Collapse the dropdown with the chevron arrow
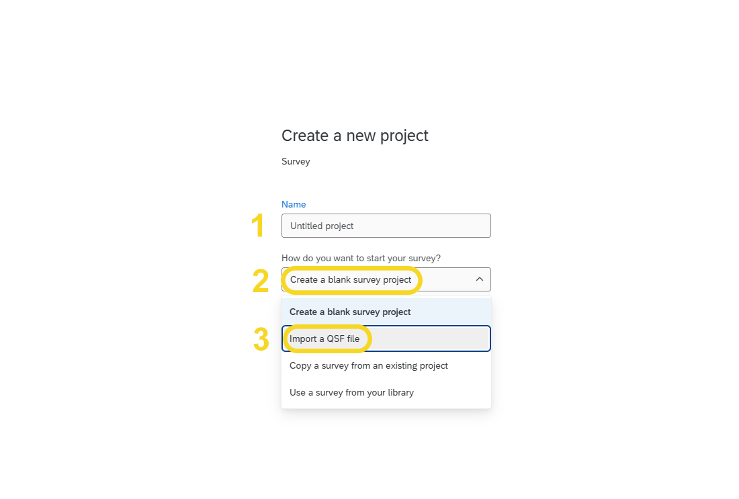 479,279
